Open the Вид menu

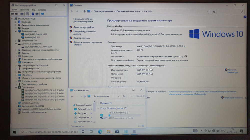pyautogui.click(x=33, y=10)
